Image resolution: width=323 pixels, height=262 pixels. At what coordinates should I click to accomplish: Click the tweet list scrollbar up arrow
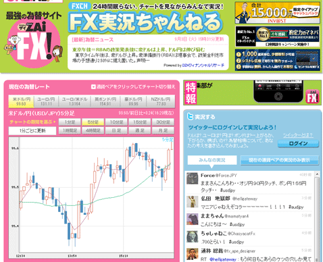(x=317, y=174)
